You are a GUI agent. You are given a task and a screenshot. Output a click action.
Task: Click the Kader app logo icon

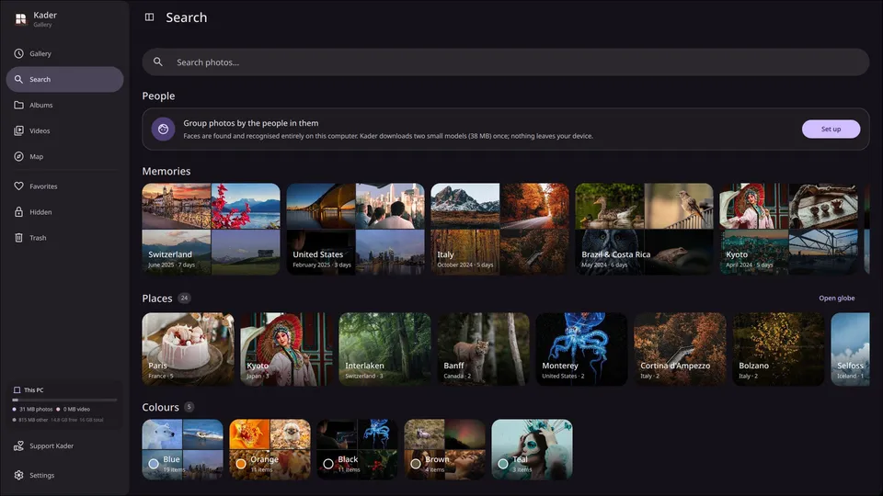[21, 19]
